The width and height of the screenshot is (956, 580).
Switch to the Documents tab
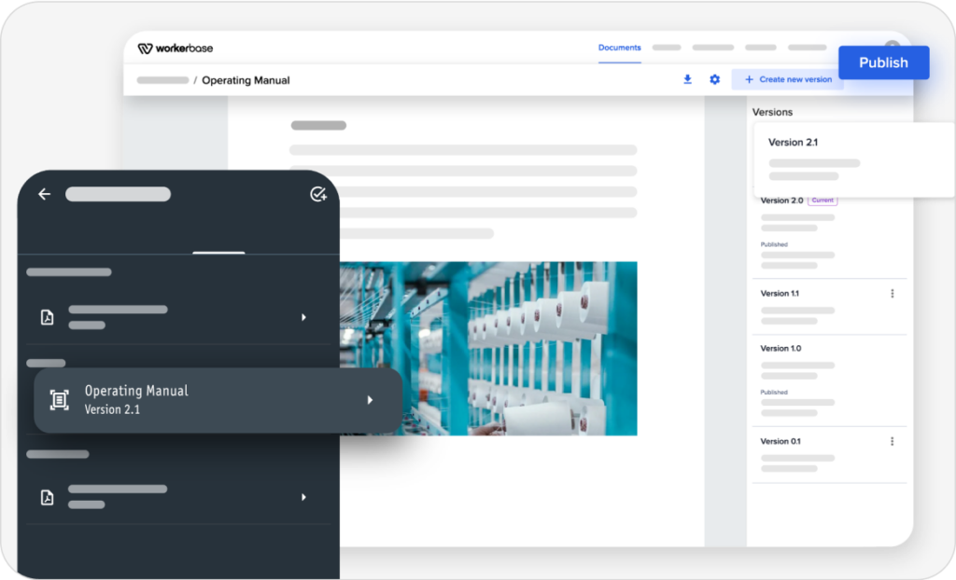pos(619,48)
